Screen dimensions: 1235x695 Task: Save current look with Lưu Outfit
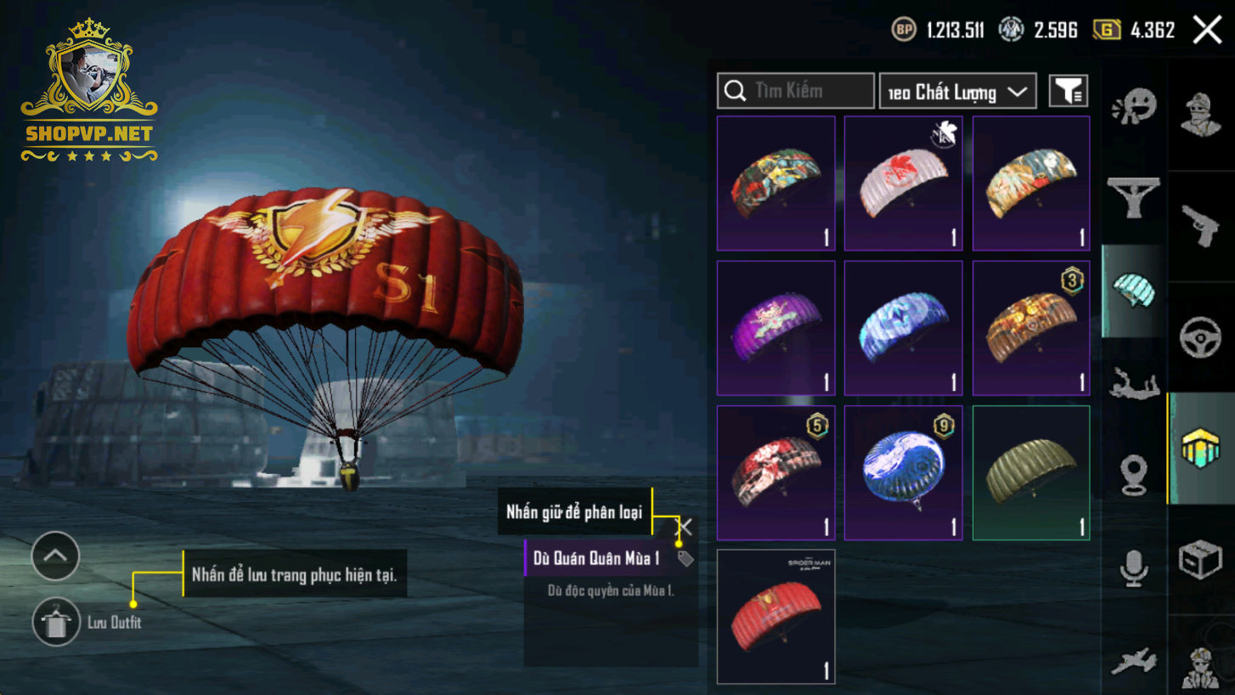(87, 623)
